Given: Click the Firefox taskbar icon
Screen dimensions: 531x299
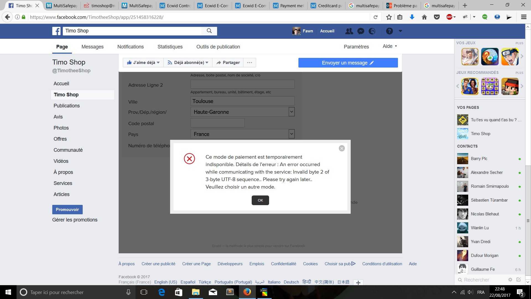Looking at the screenshot, I should [247, 292].
